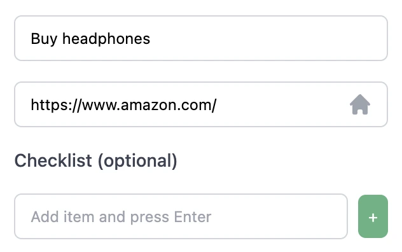Click the home icon in URL field

359,104
